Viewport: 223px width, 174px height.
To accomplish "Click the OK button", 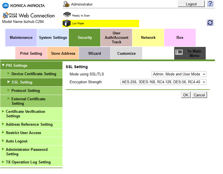I will click(185, 95).
